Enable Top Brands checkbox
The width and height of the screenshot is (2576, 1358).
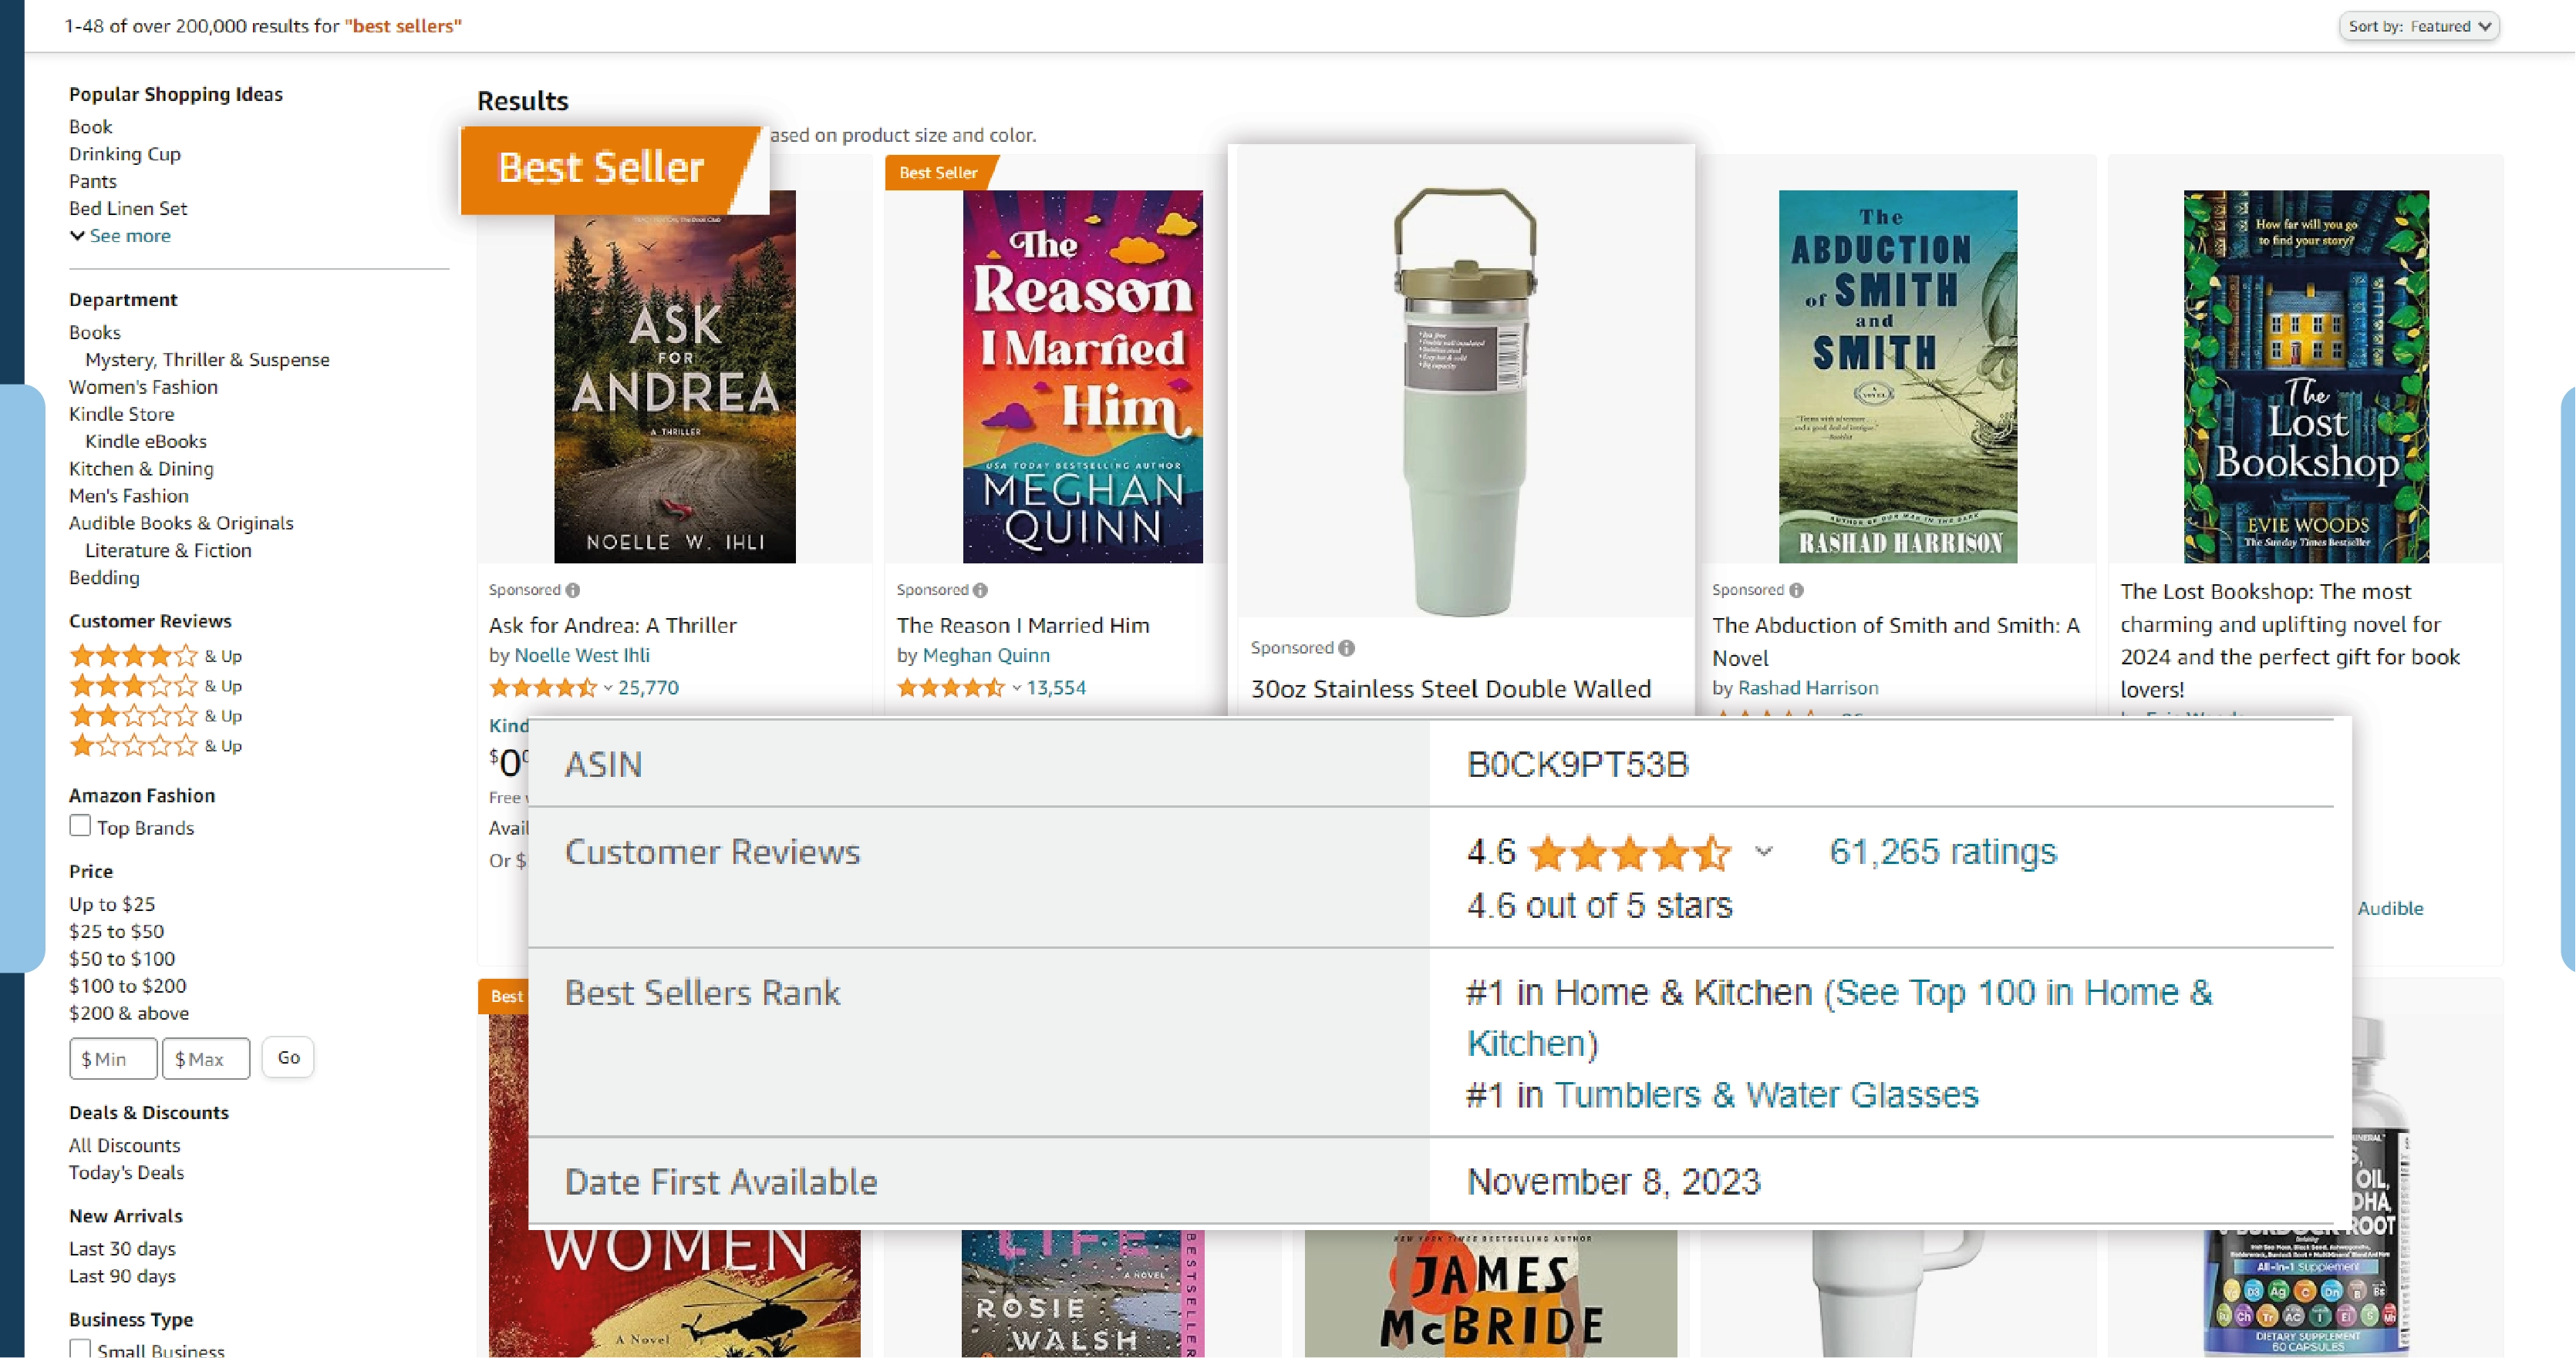(80, 825)
